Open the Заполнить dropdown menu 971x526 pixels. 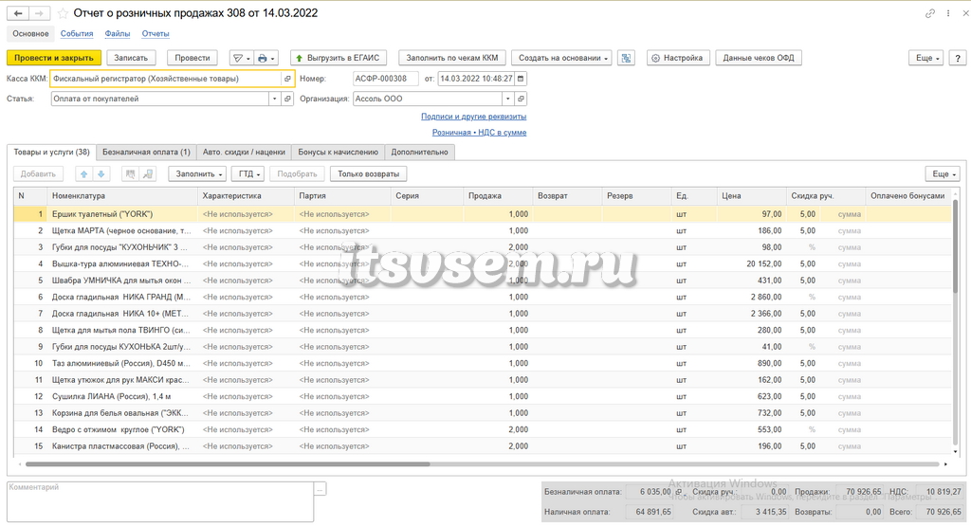(197, 174)
